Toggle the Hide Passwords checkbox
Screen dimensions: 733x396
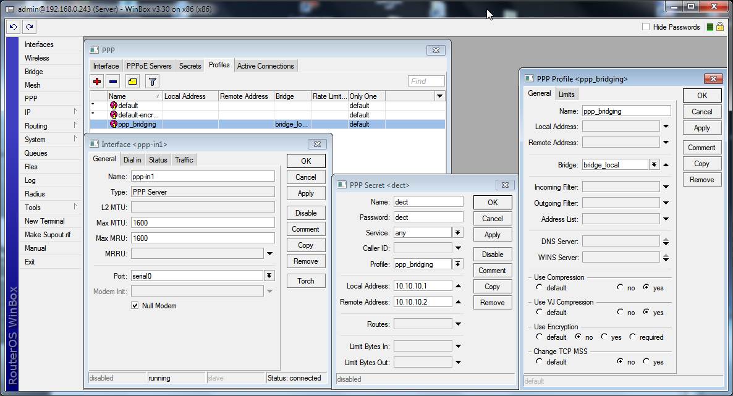[x=646, y=27]
